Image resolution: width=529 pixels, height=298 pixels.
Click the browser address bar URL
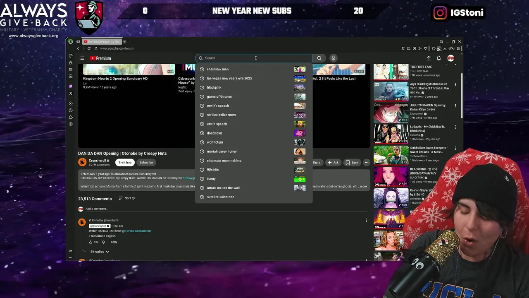[x=117, y=48]
